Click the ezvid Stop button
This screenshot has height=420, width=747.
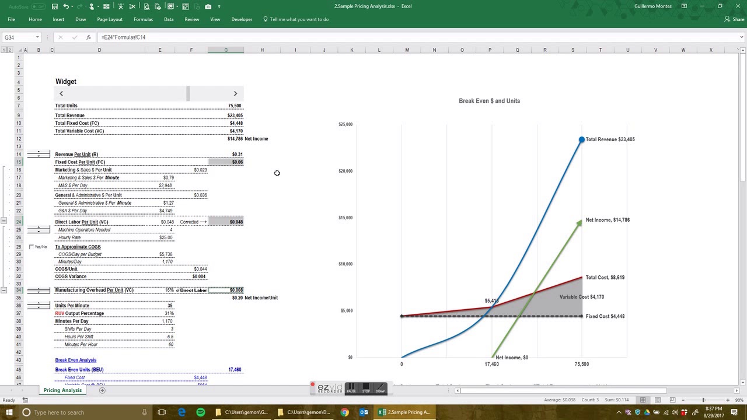click(366, 388)
